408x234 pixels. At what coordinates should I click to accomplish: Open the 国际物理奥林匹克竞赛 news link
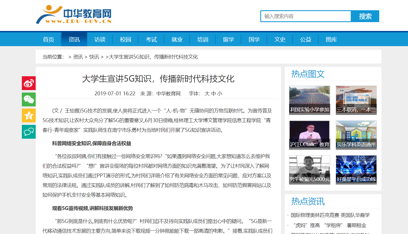click(x=330, y=215)
